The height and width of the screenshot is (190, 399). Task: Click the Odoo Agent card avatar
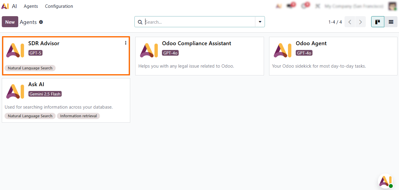point(283,50)
